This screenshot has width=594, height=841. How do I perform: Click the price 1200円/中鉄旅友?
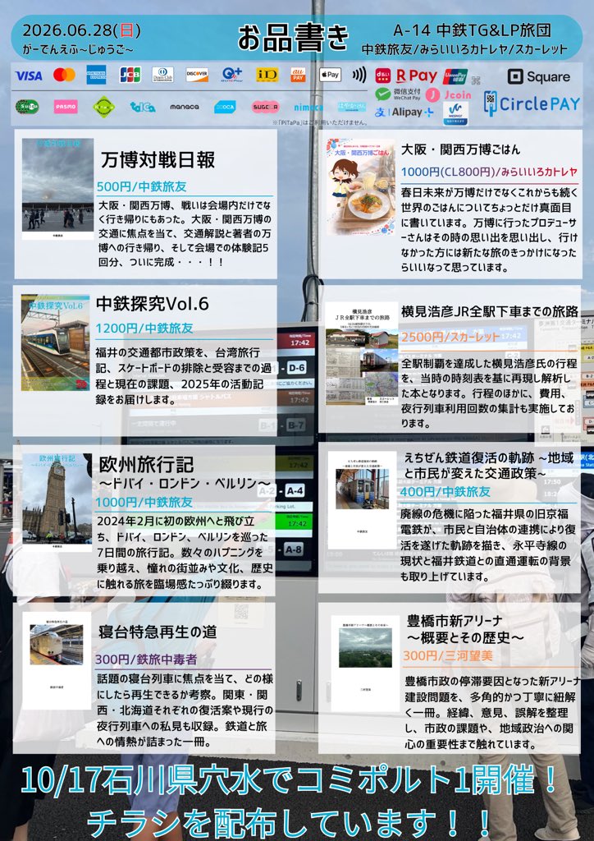click(x=144, y=328)
